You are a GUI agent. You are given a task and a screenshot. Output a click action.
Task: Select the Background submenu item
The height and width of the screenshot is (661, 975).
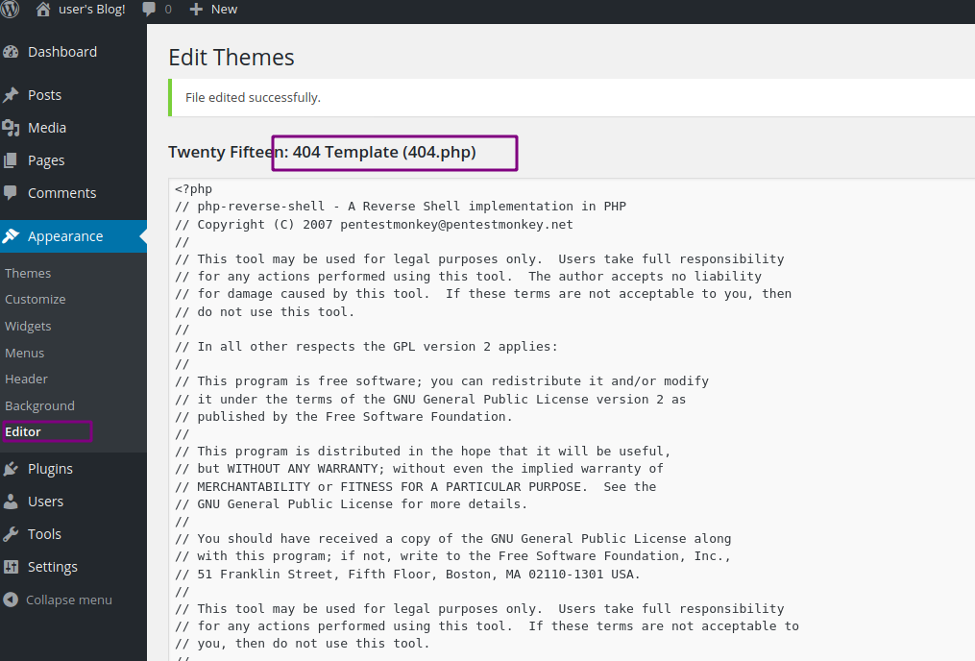(x=39, y=405)
